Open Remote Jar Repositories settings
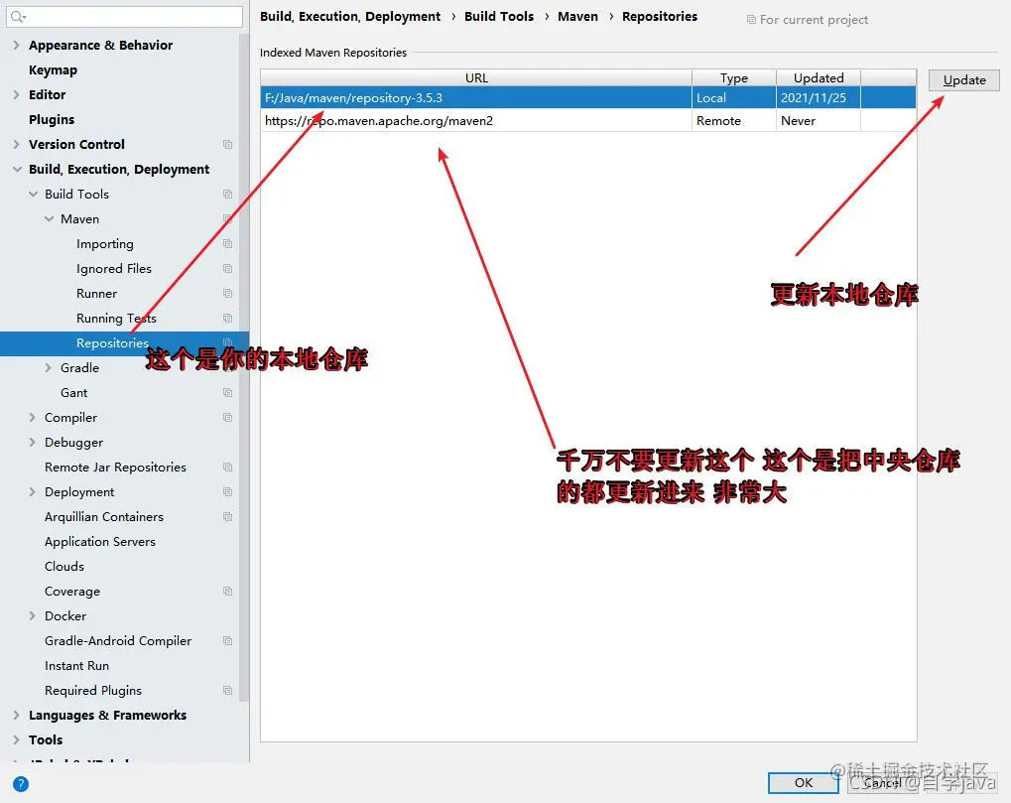Viewport: 1011px width, 803px height. pos(115,467)
